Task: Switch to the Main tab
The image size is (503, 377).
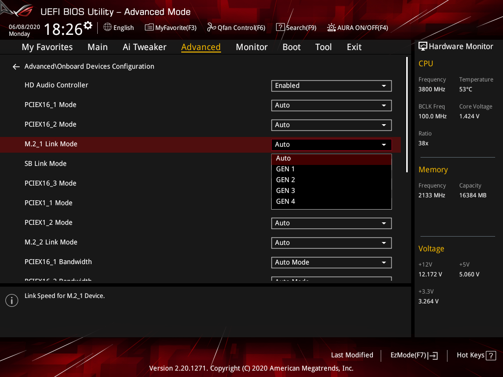Action: [x=98, y=47]
